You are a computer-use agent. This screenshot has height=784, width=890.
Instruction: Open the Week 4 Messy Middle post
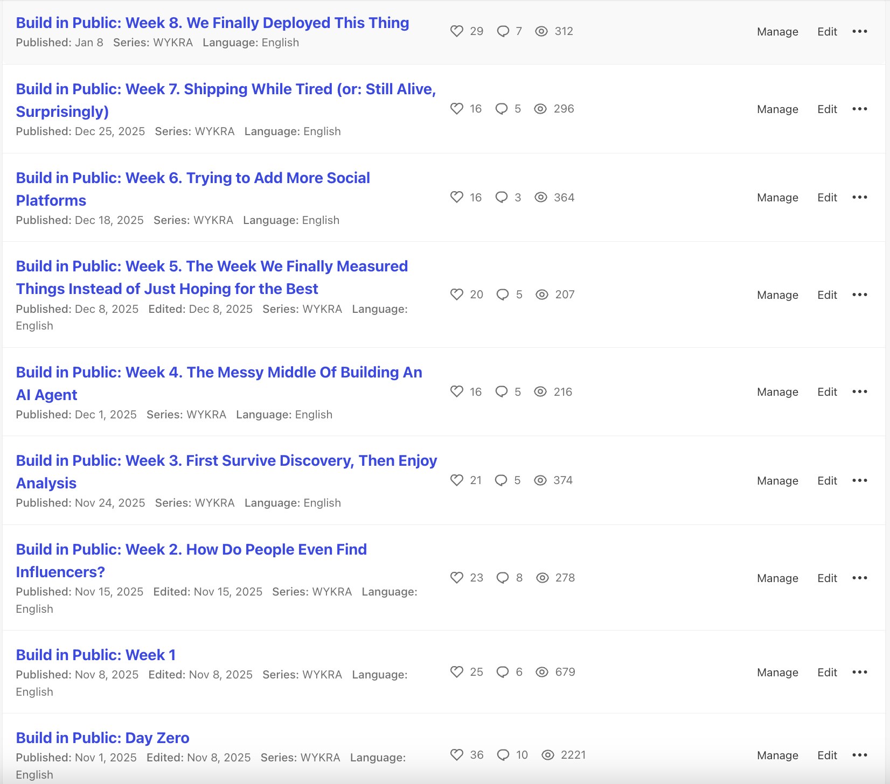[x=219, y=373]
